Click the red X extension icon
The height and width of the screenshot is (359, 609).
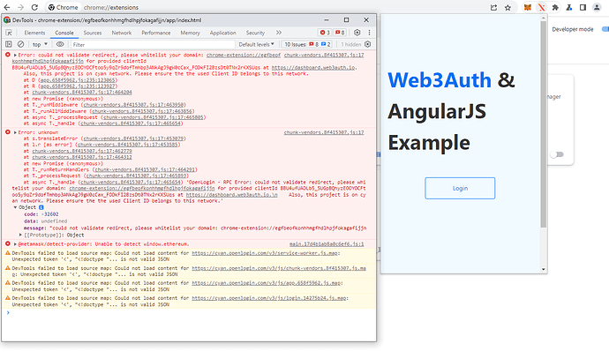[x=541, y=7]
